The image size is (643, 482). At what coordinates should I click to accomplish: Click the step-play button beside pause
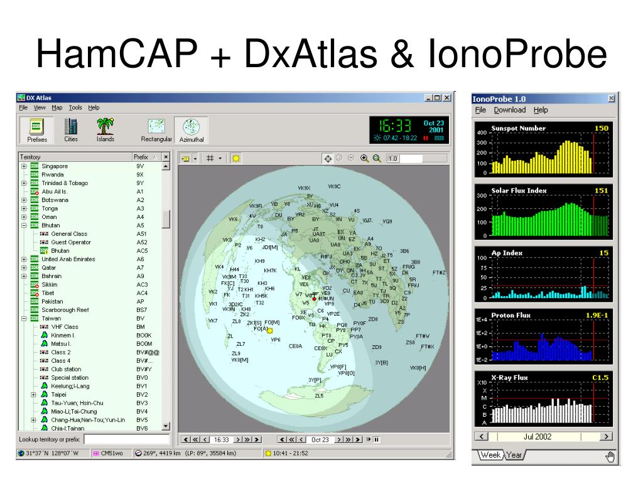[369, 439]
